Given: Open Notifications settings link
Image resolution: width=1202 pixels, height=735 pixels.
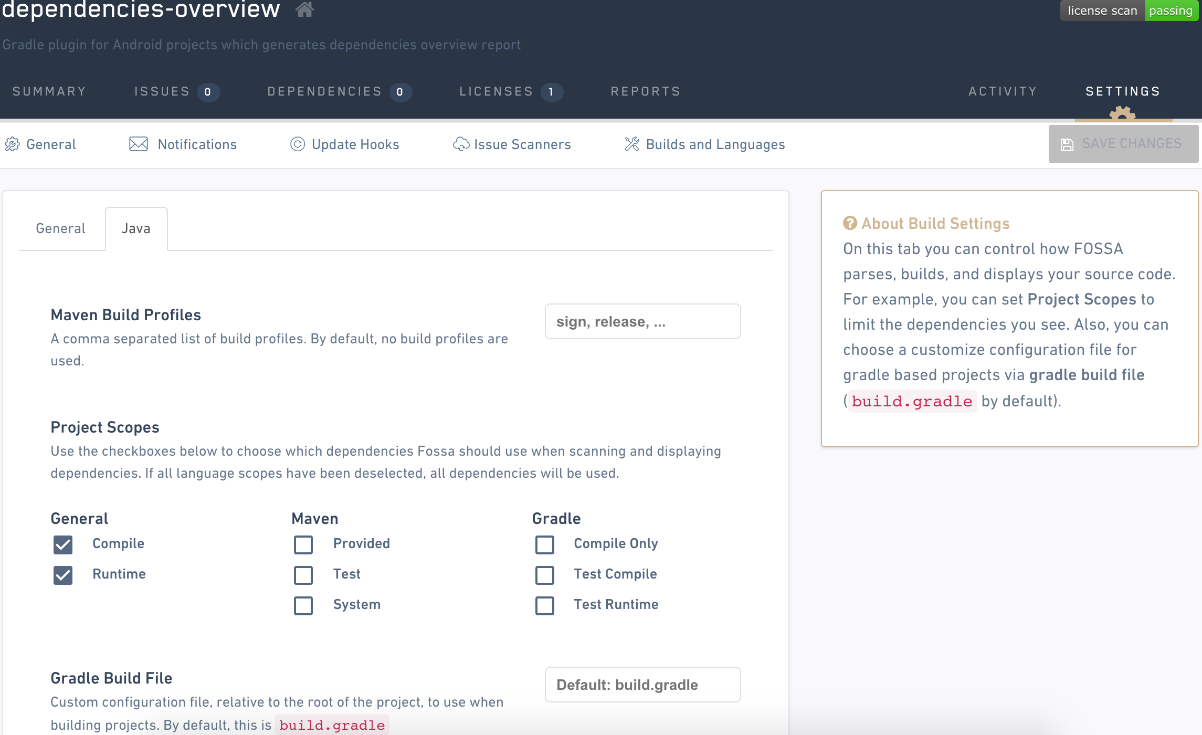Looking at the screenshot, I should coord(183,144).
